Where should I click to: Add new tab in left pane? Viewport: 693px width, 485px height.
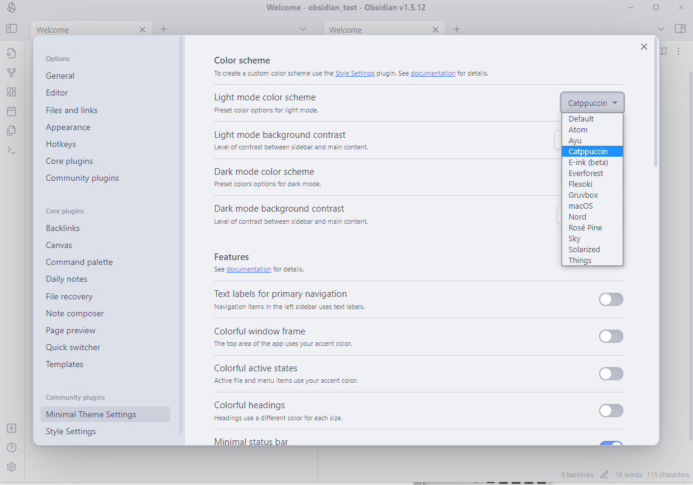[164, 29]
